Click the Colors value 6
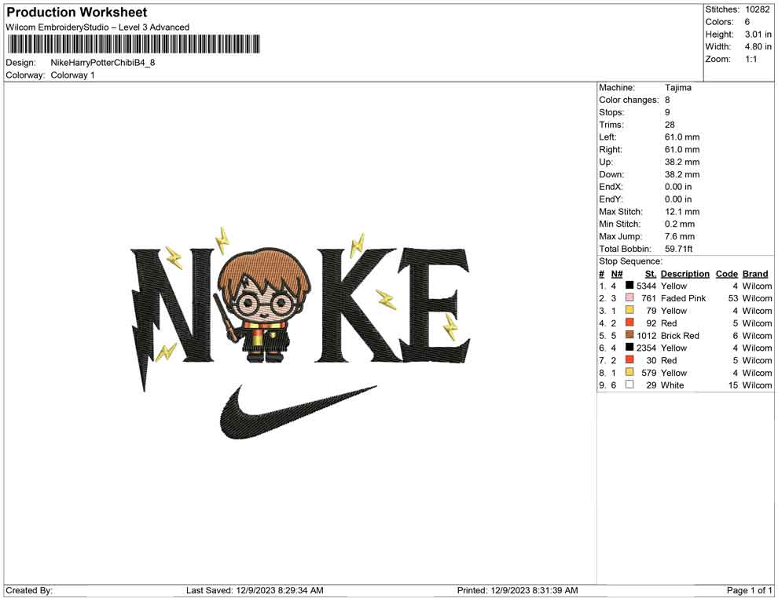The image size is (778, 598). coord(747,22)
